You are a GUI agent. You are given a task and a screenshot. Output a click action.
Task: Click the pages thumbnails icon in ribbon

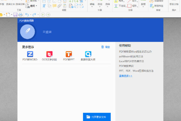(49, 6)
